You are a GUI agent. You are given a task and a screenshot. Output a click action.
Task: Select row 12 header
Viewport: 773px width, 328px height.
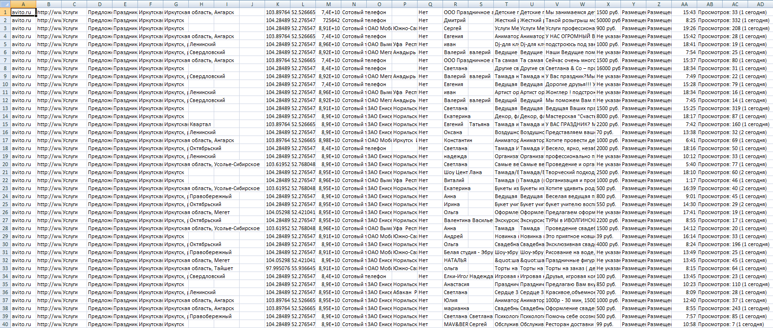pos(5,100)
